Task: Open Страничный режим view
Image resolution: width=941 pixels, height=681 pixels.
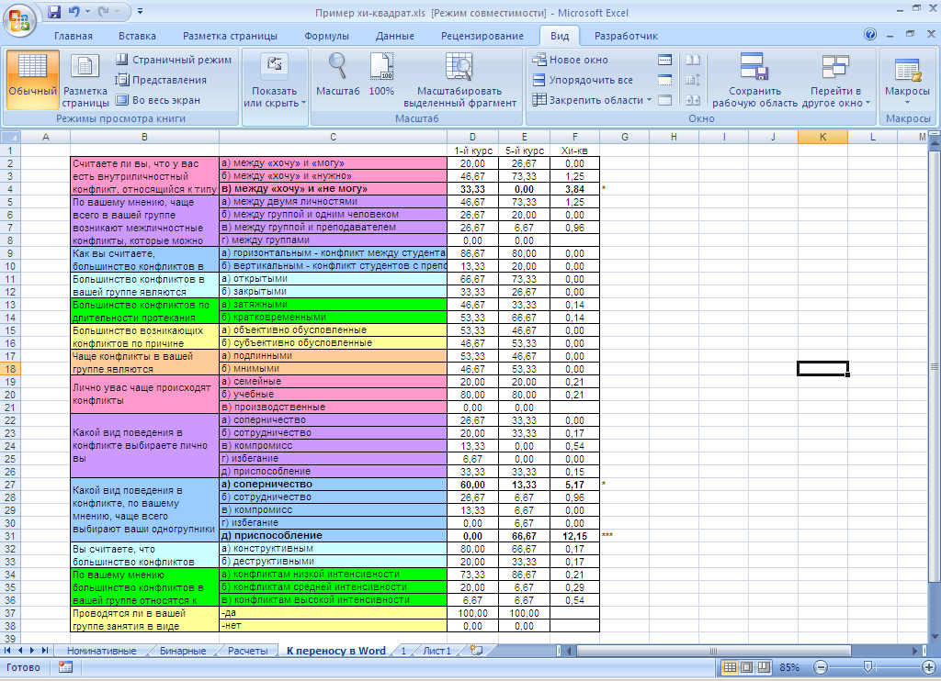Action: (174, 60)
